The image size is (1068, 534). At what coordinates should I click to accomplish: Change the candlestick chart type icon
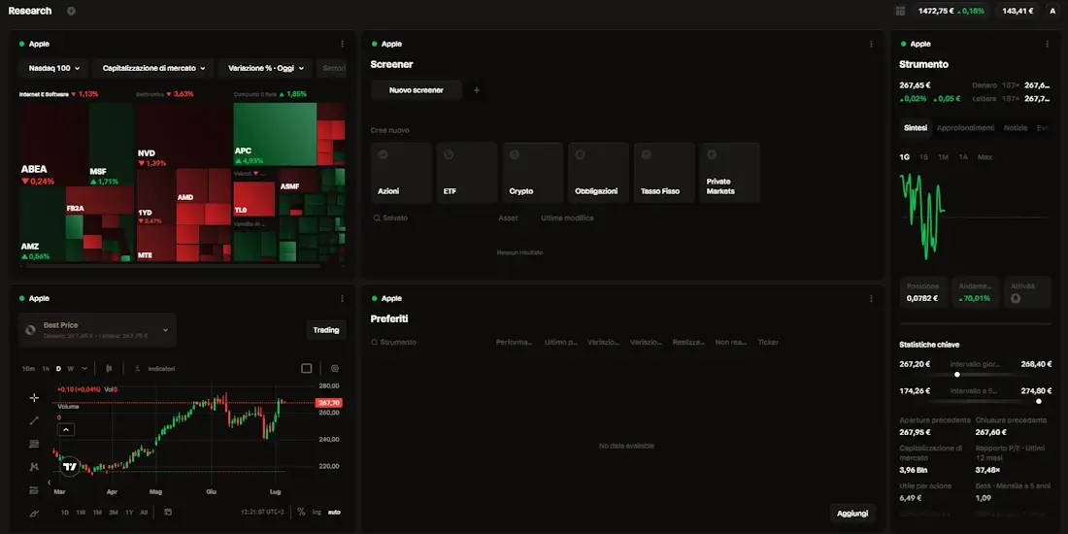coord(109,369)
